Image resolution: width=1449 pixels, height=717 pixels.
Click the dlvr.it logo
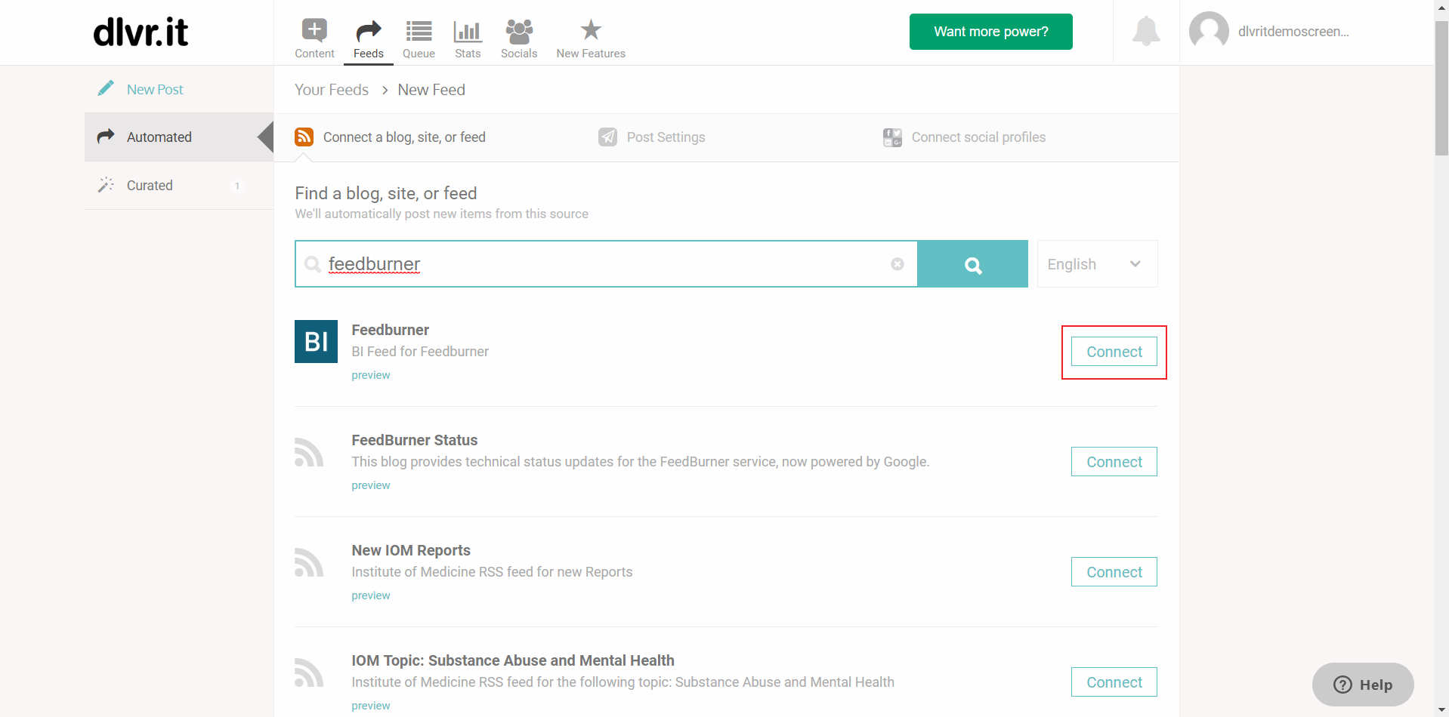click(x=141, y=32)
